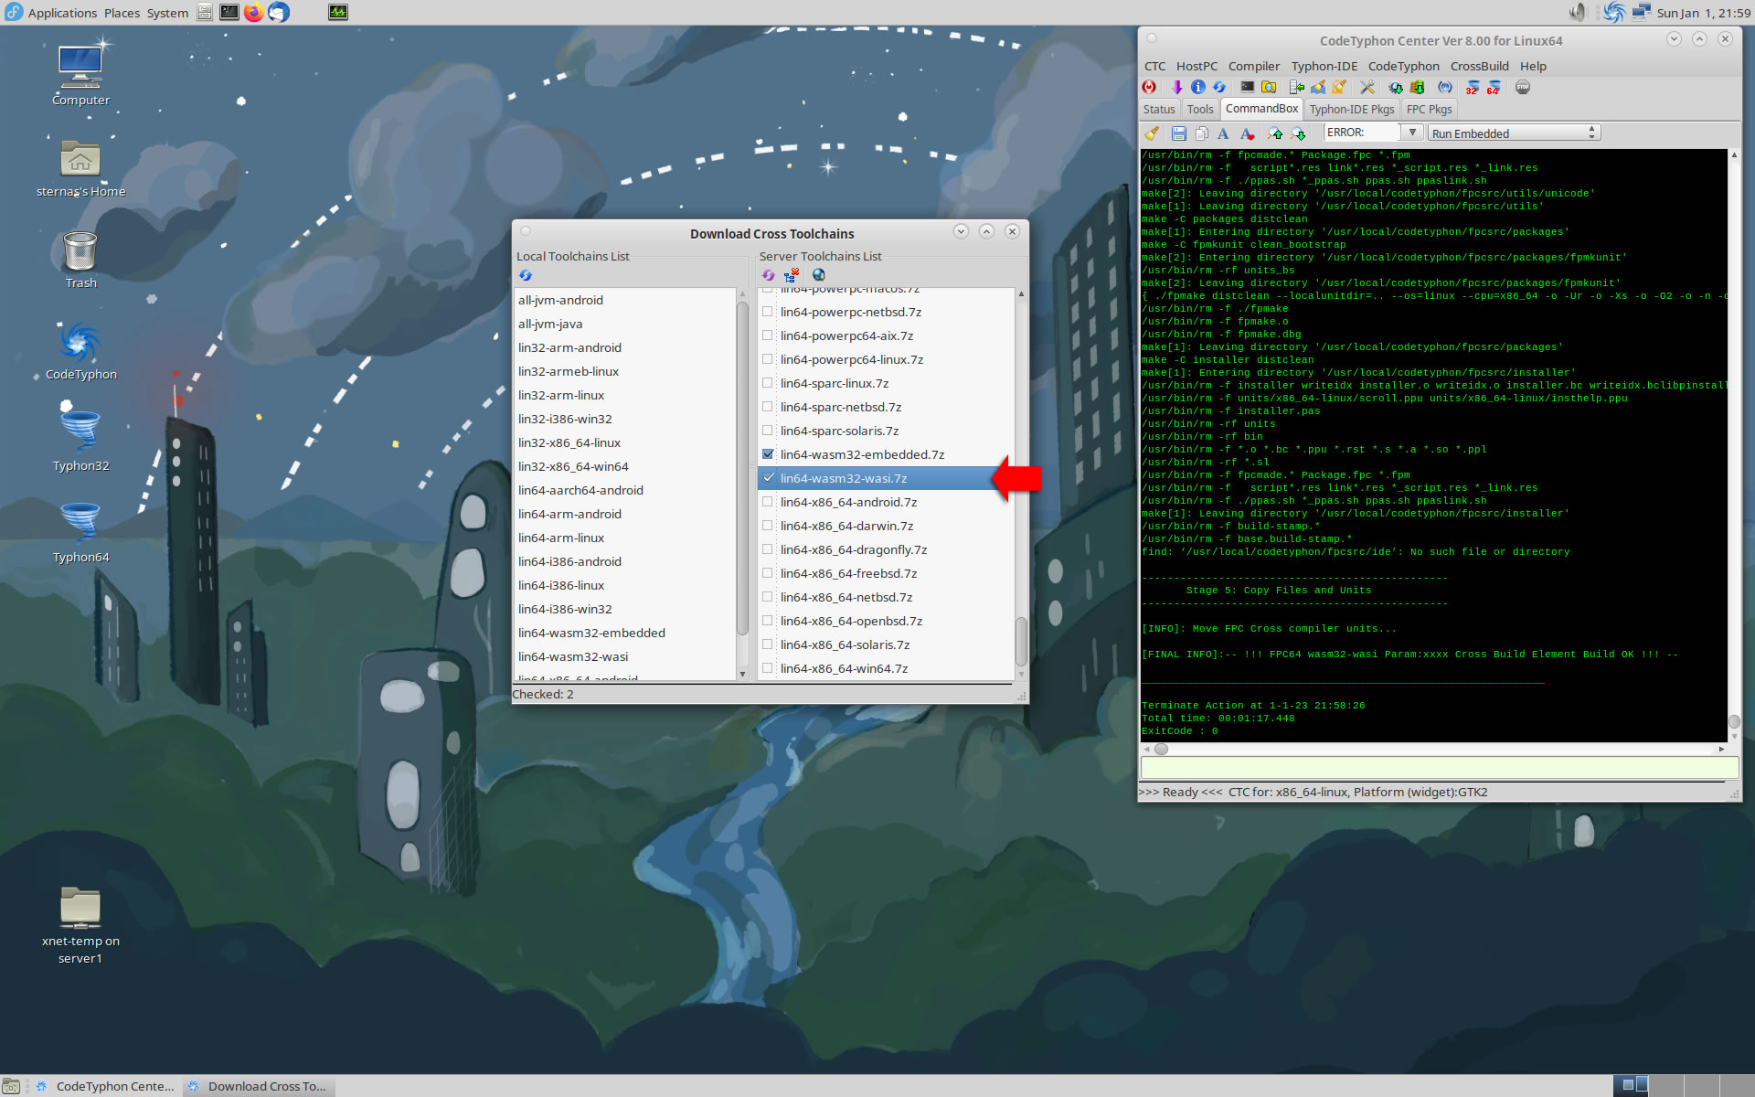Open the Applications menu in top panel

click(62, 13)
